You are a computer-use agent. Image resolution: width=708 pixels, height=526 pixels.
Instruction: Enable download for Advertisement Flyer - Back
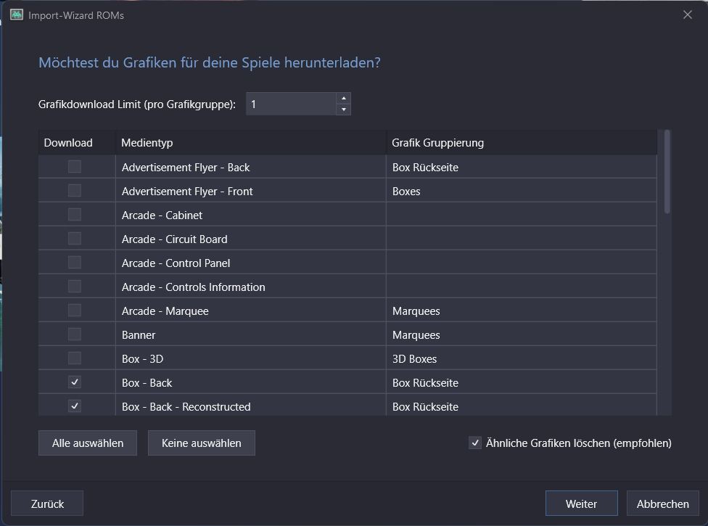[x=75, y=167]
